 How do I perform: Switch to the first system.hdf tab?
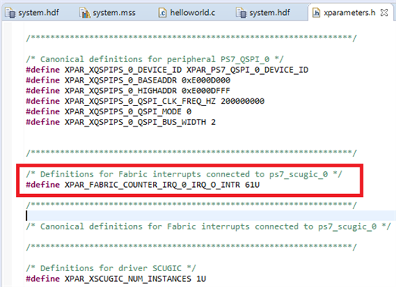click(33, 13)
